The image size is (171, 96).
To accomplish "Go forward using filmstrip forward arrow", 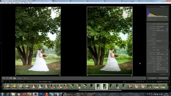I will 14,82.
